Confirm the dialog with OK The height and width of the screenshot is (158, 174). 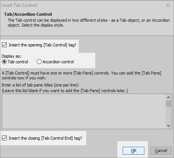133,151
